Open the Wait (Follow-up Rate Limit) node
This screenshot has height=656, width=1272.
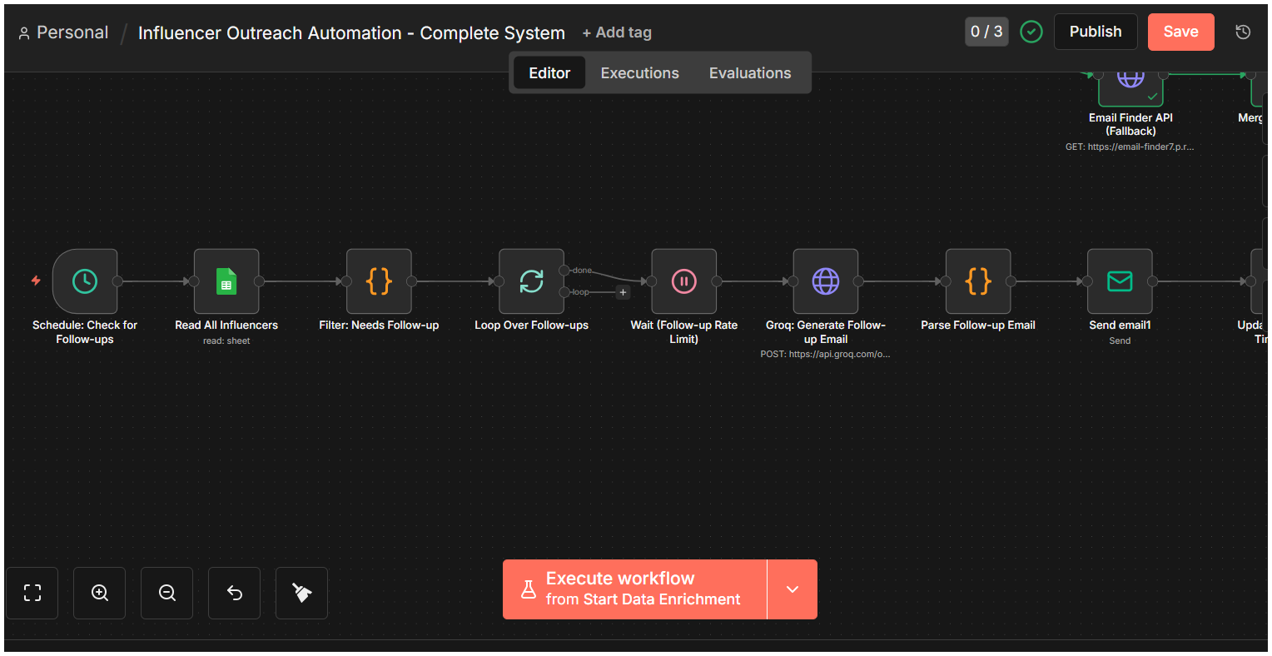click(684, 281)
